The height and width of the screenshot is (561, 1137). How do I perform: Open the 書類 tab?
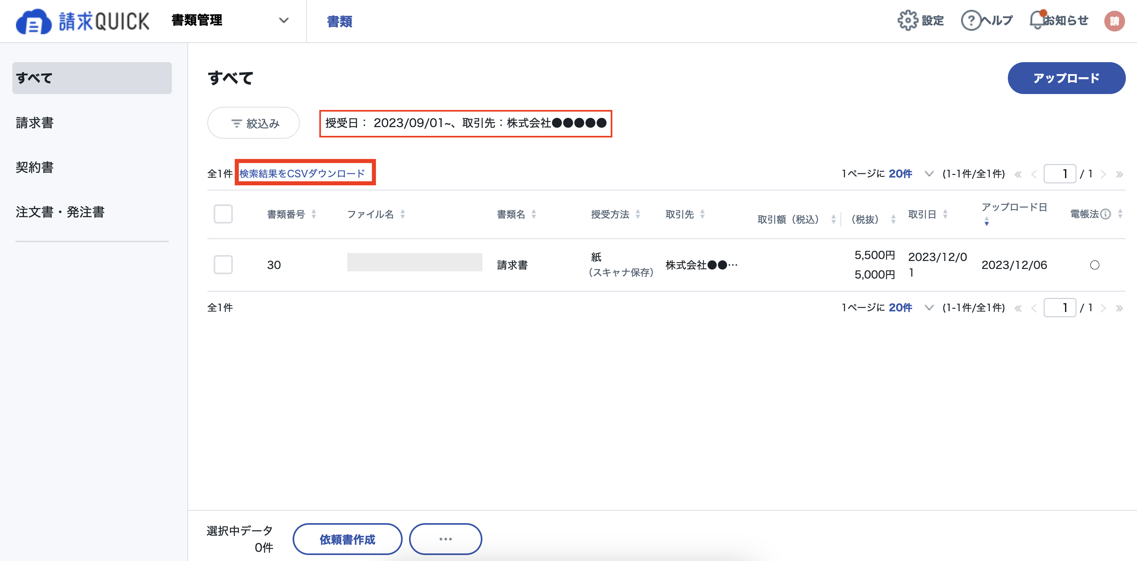(x=339, y=21)
